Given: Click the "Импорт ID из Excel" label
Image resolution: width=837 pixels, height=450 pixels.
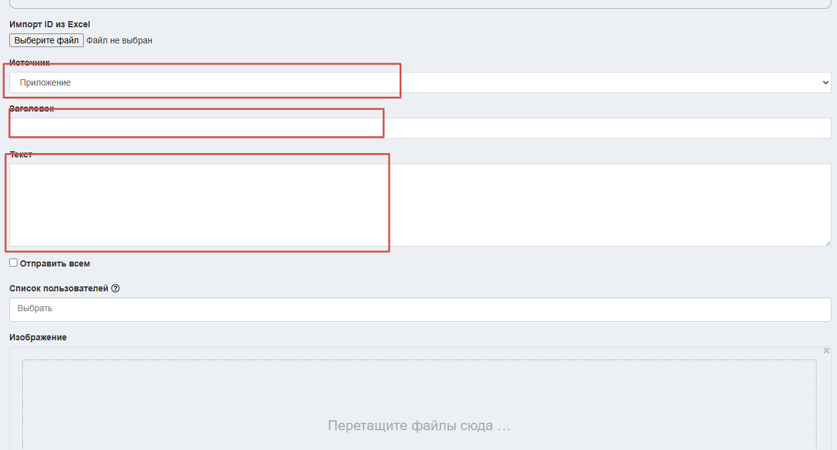Looking at the screenshot, I should [50, 24].
